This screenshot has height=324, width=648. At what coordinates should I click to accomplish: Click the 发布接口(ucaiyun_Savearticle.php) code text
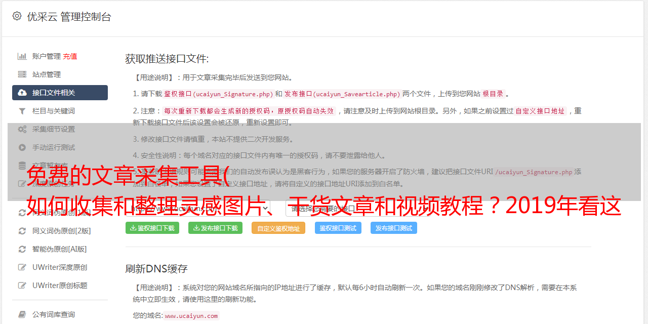(x=343, y=94)
